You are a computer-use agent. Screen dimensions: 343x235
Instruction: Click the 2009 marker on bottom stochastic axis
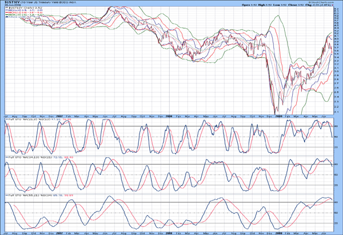click(280, 232)
